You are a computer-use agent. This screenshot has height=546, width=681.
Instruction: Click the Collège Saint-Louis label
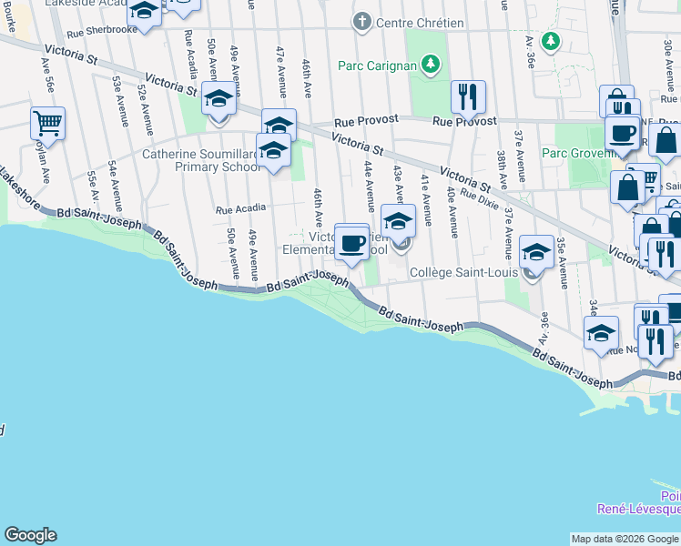463,273
